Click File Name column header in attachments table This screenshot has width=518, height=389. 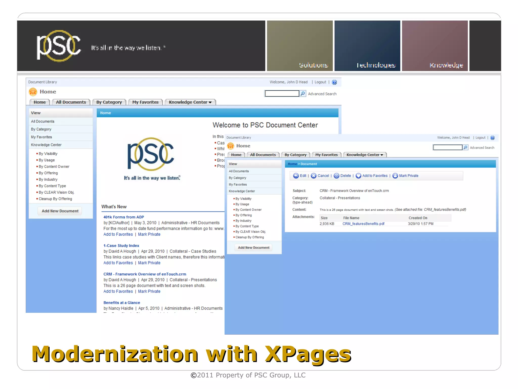pos(351,218)
